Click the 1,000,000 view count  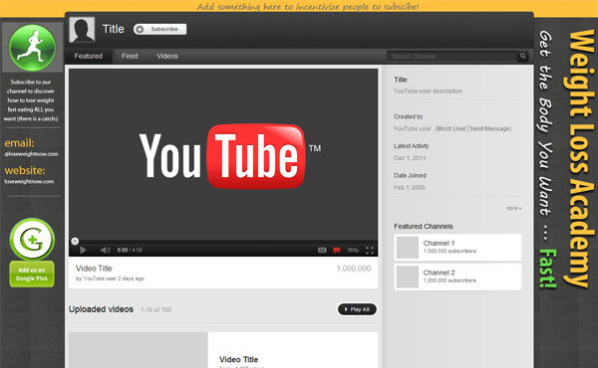click(x=354, y=269)
